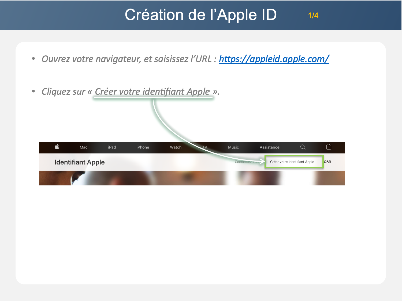
Task: Open the Mac menu item
Action: coord(84,147)
